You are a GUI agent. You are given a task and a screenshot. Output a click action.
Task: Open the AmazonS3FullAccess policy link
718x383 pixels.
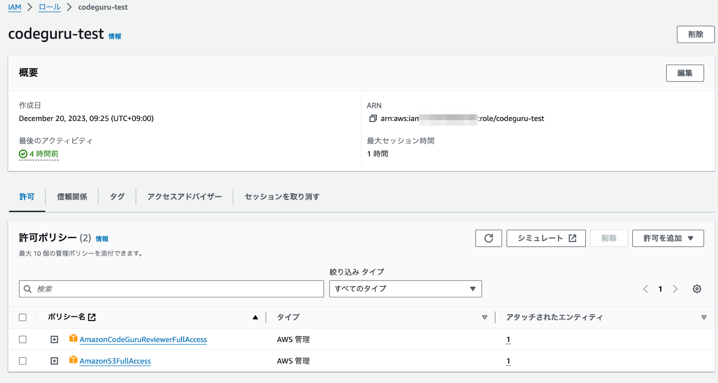pyautogui.click(x=115, y=361)
